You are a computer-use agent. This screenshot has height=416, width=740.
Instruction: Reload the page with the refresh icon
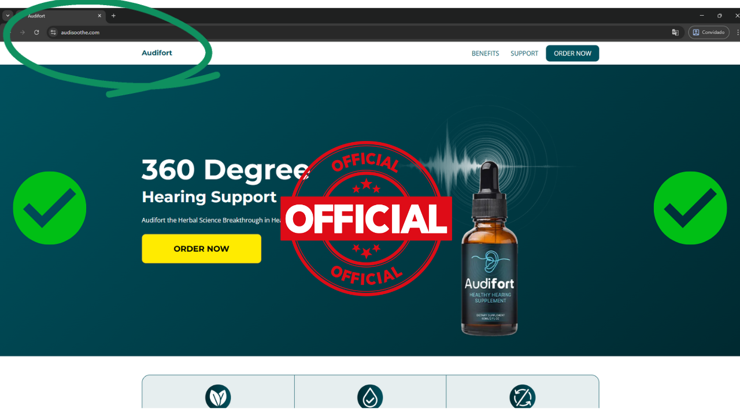point(36,32)
